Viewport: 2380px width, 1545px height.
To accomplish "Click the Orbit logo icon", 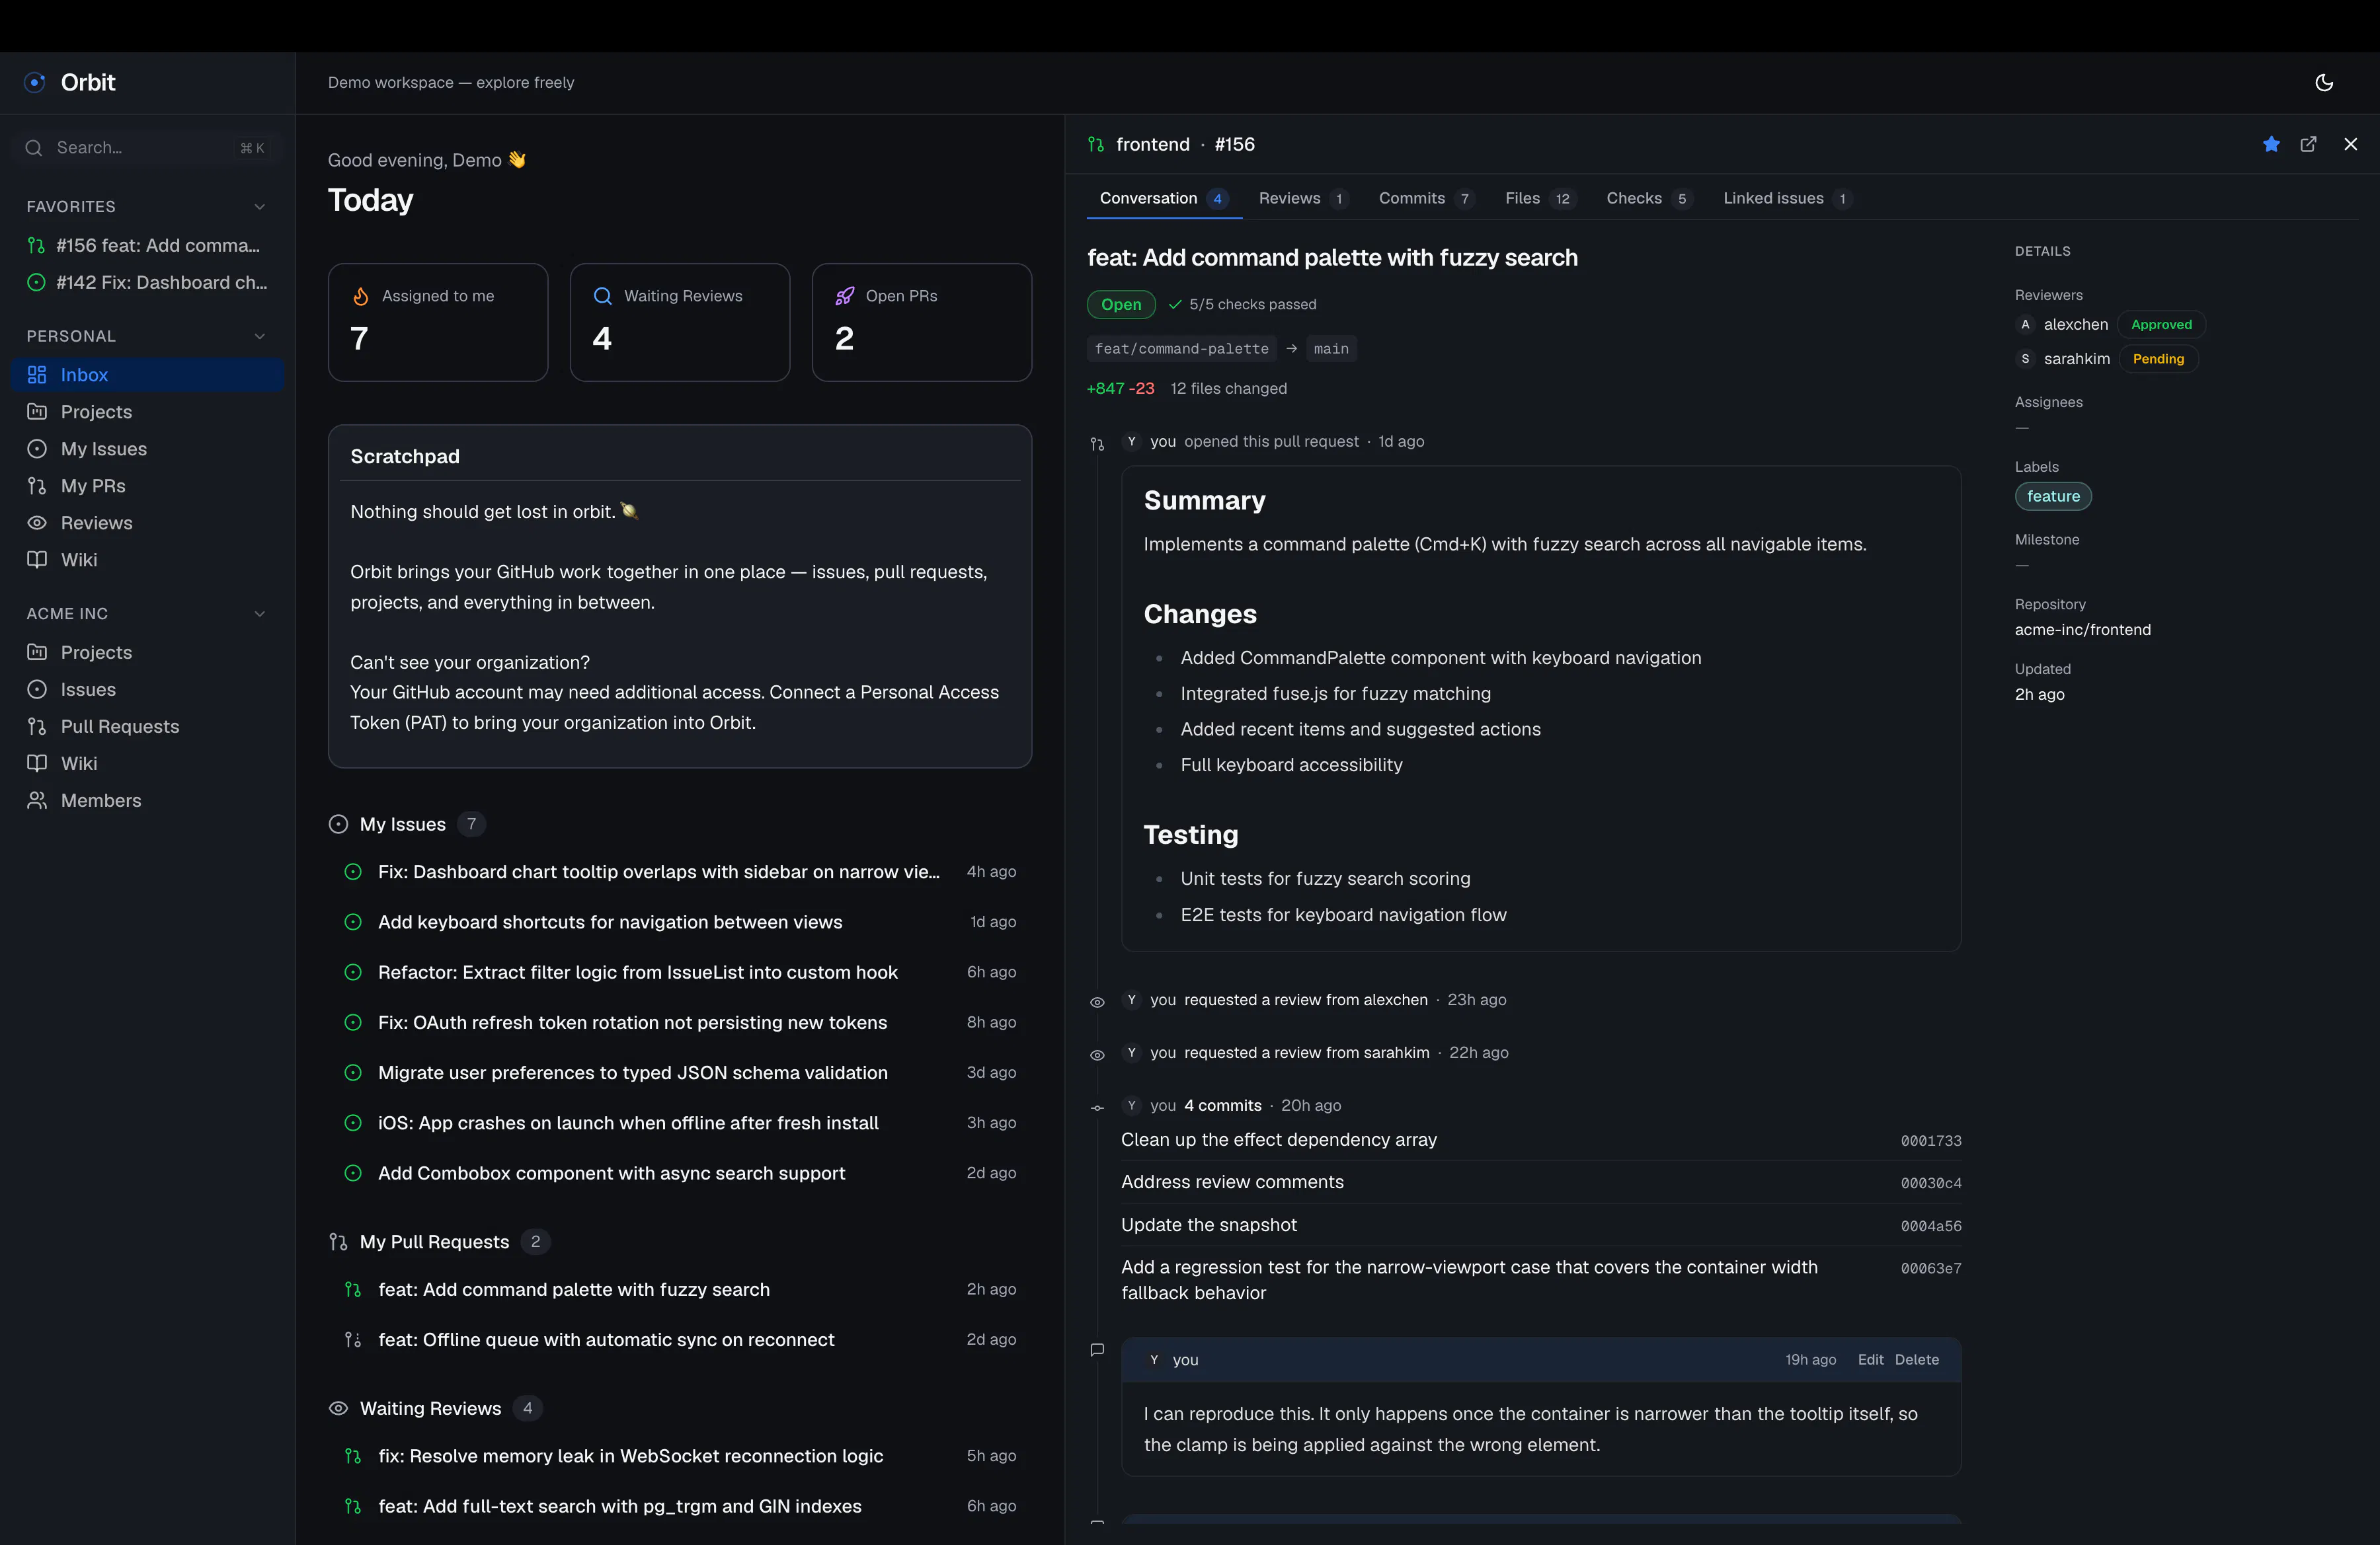I will 35,82.
